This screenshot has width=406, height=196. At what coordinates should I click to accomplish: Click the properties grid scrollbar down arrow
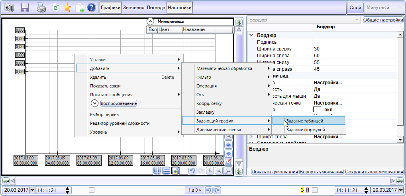(400, 140)
